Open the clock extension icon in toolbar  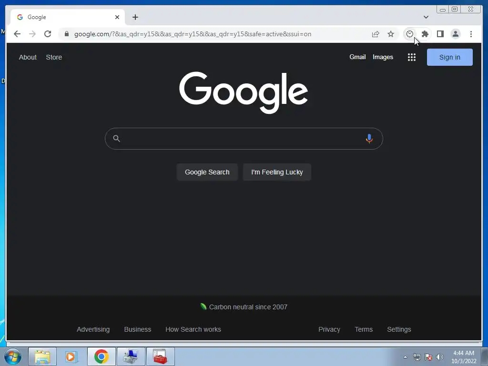pos(409,34)
